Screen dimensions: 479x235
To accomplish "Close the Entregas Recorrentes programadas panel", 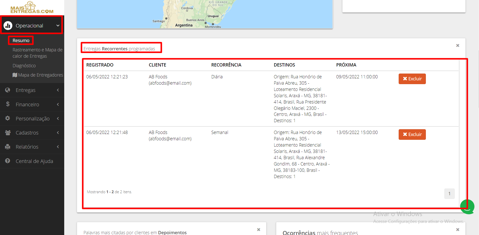I will 458,45.
